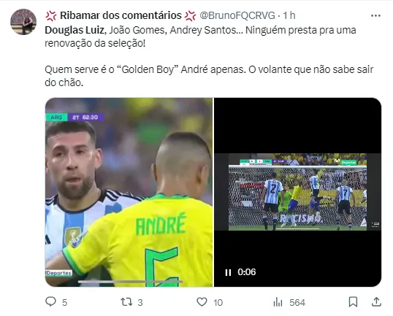Click the bold Douglas Luiz text

click(75, 30)
